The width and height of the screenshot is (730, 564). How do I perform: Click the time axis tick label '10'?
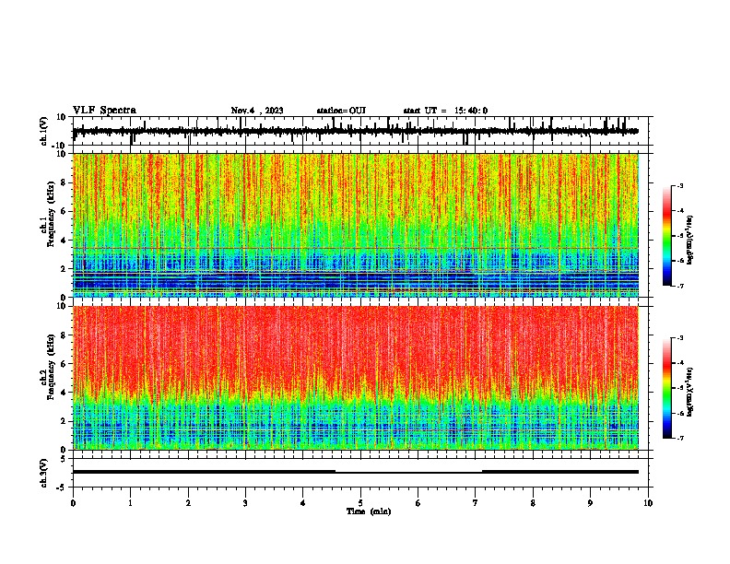(648, 503)
